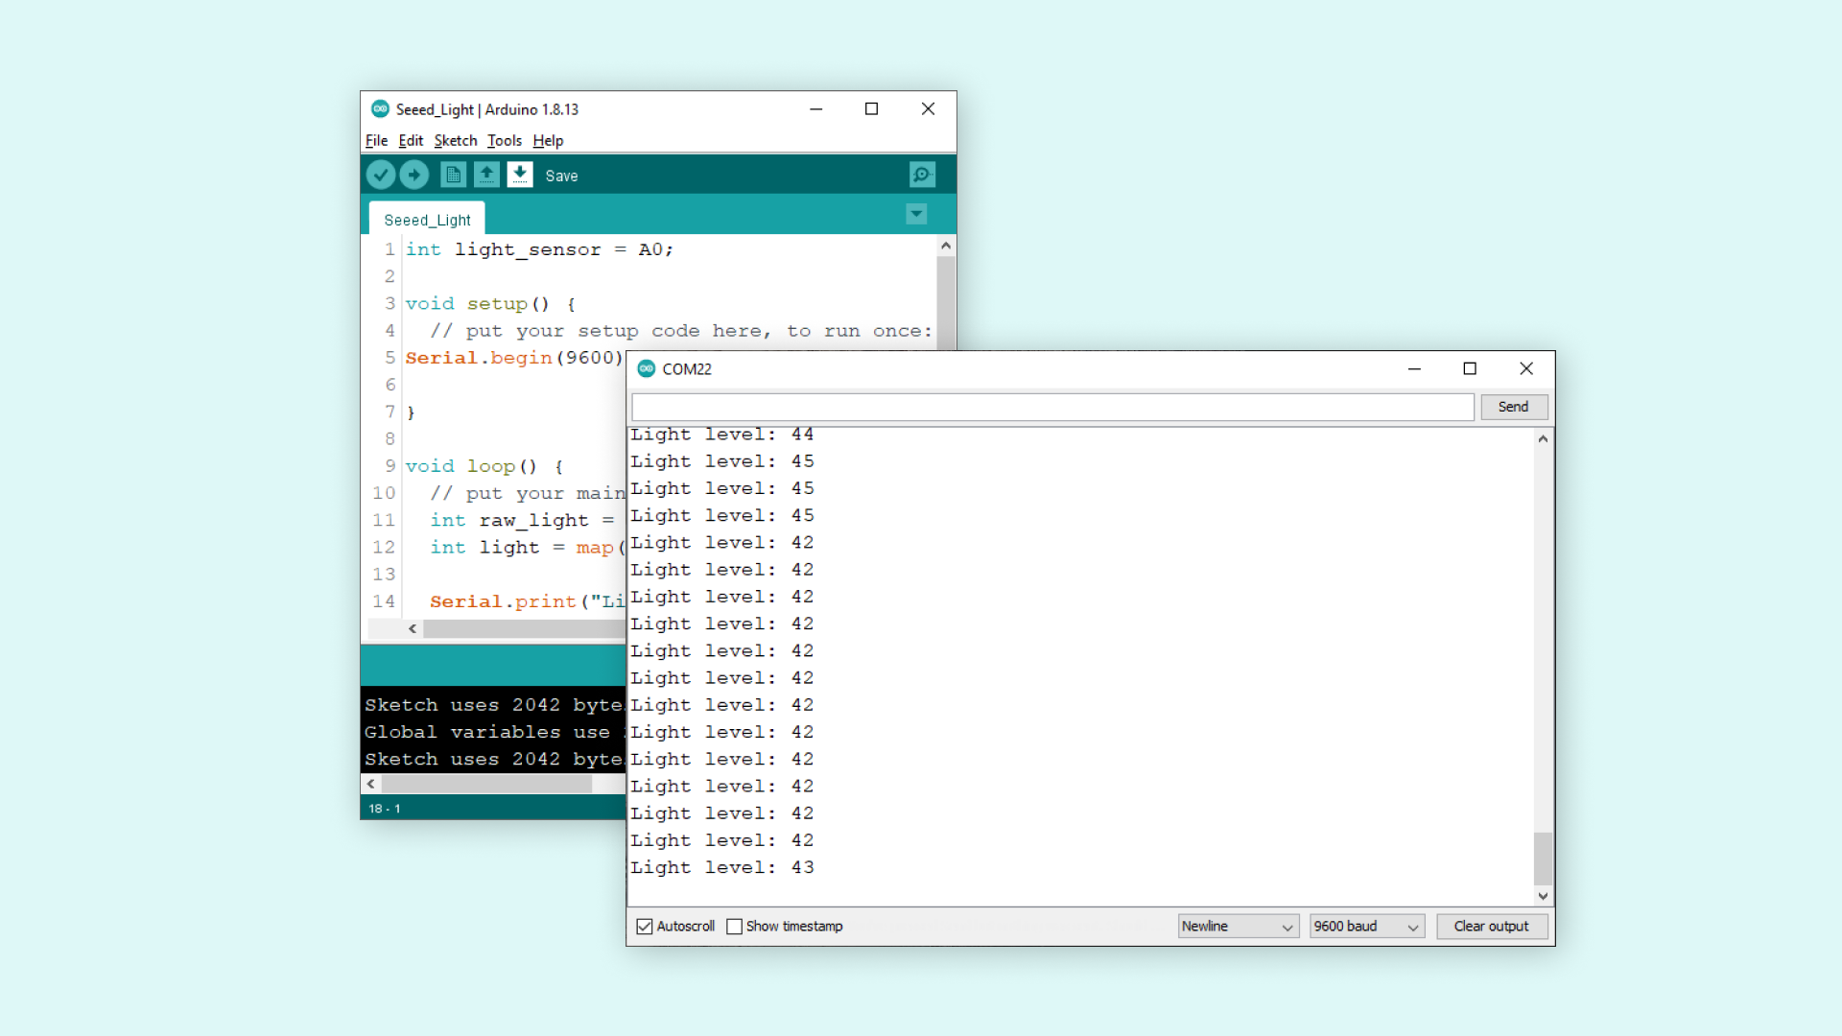This screenshot has height=1036, width=1842.
Task: Maximize the Seeed_Light Arduino window
Action: 872,108
